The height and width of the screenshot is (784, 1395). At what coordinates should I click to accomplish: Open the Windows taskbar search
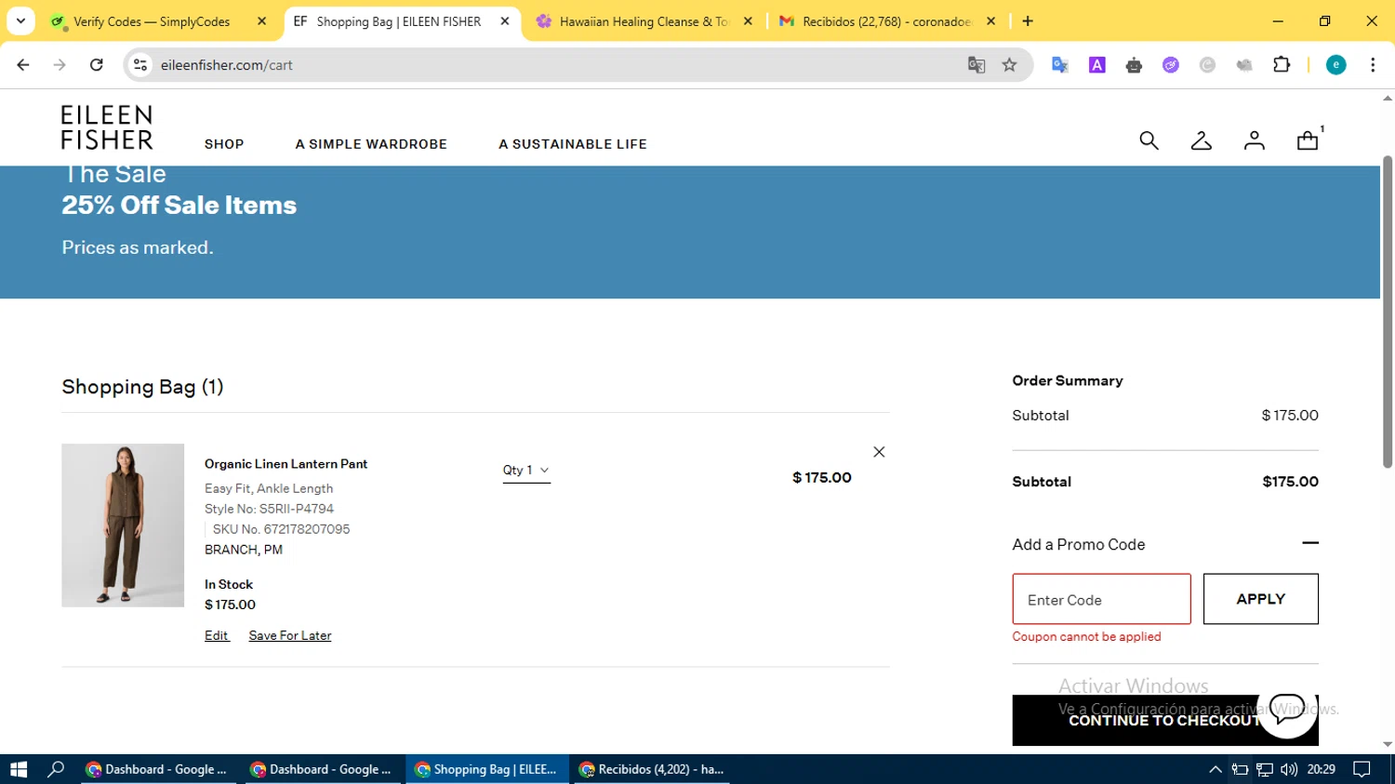[56, 769]
